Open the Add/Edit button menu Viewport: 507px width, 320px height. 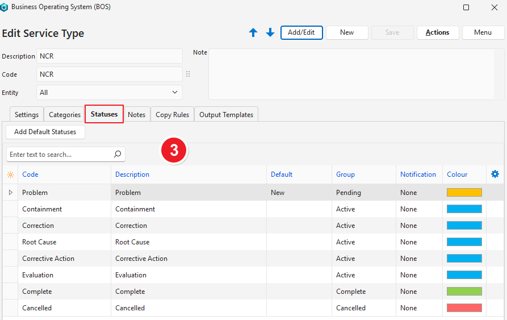tap(301, 32)
